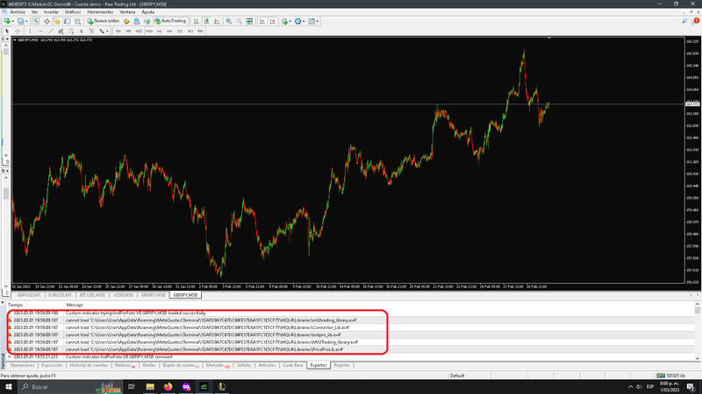Zoom out of the chart

(239, 21)
